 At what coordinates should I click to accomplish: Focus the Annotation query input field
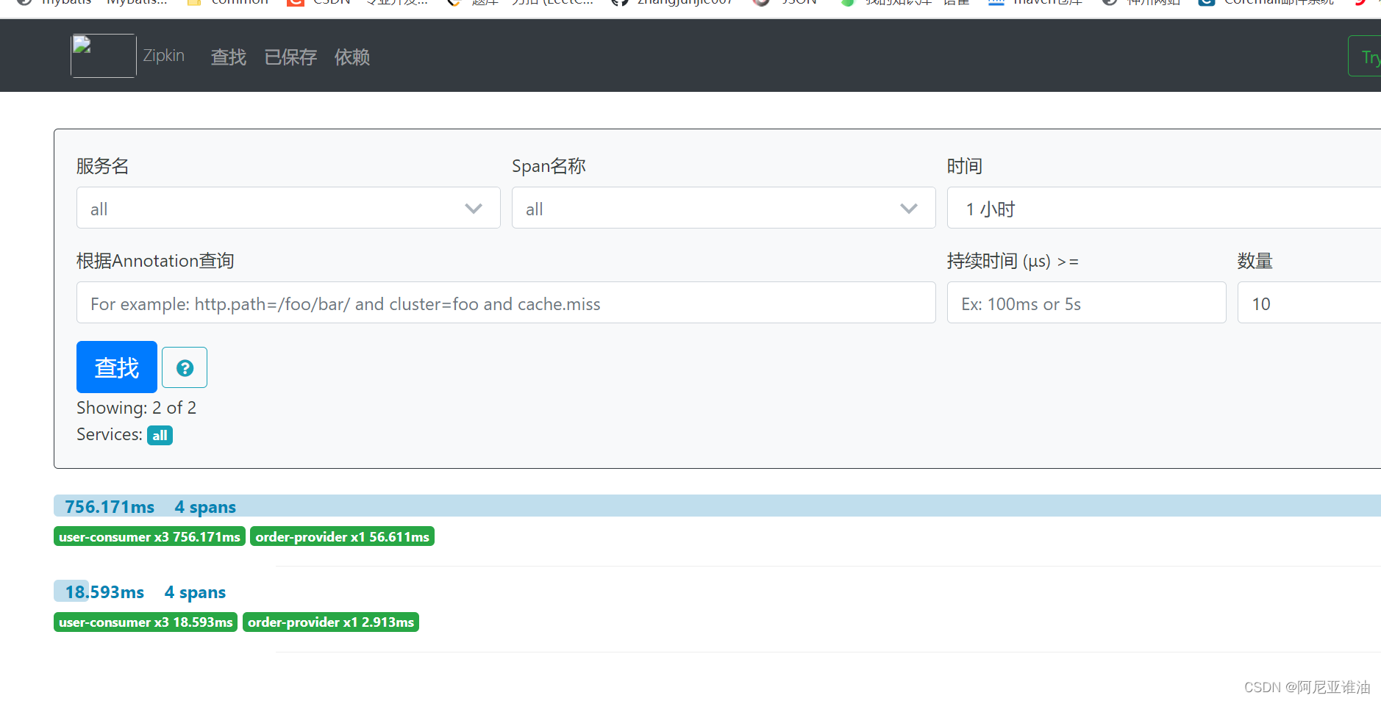click(506, 303)
